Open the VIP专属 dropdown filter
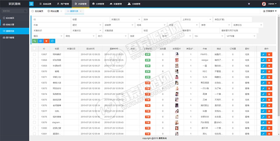This screenshot has width=280, height=141. coord(241,36)
